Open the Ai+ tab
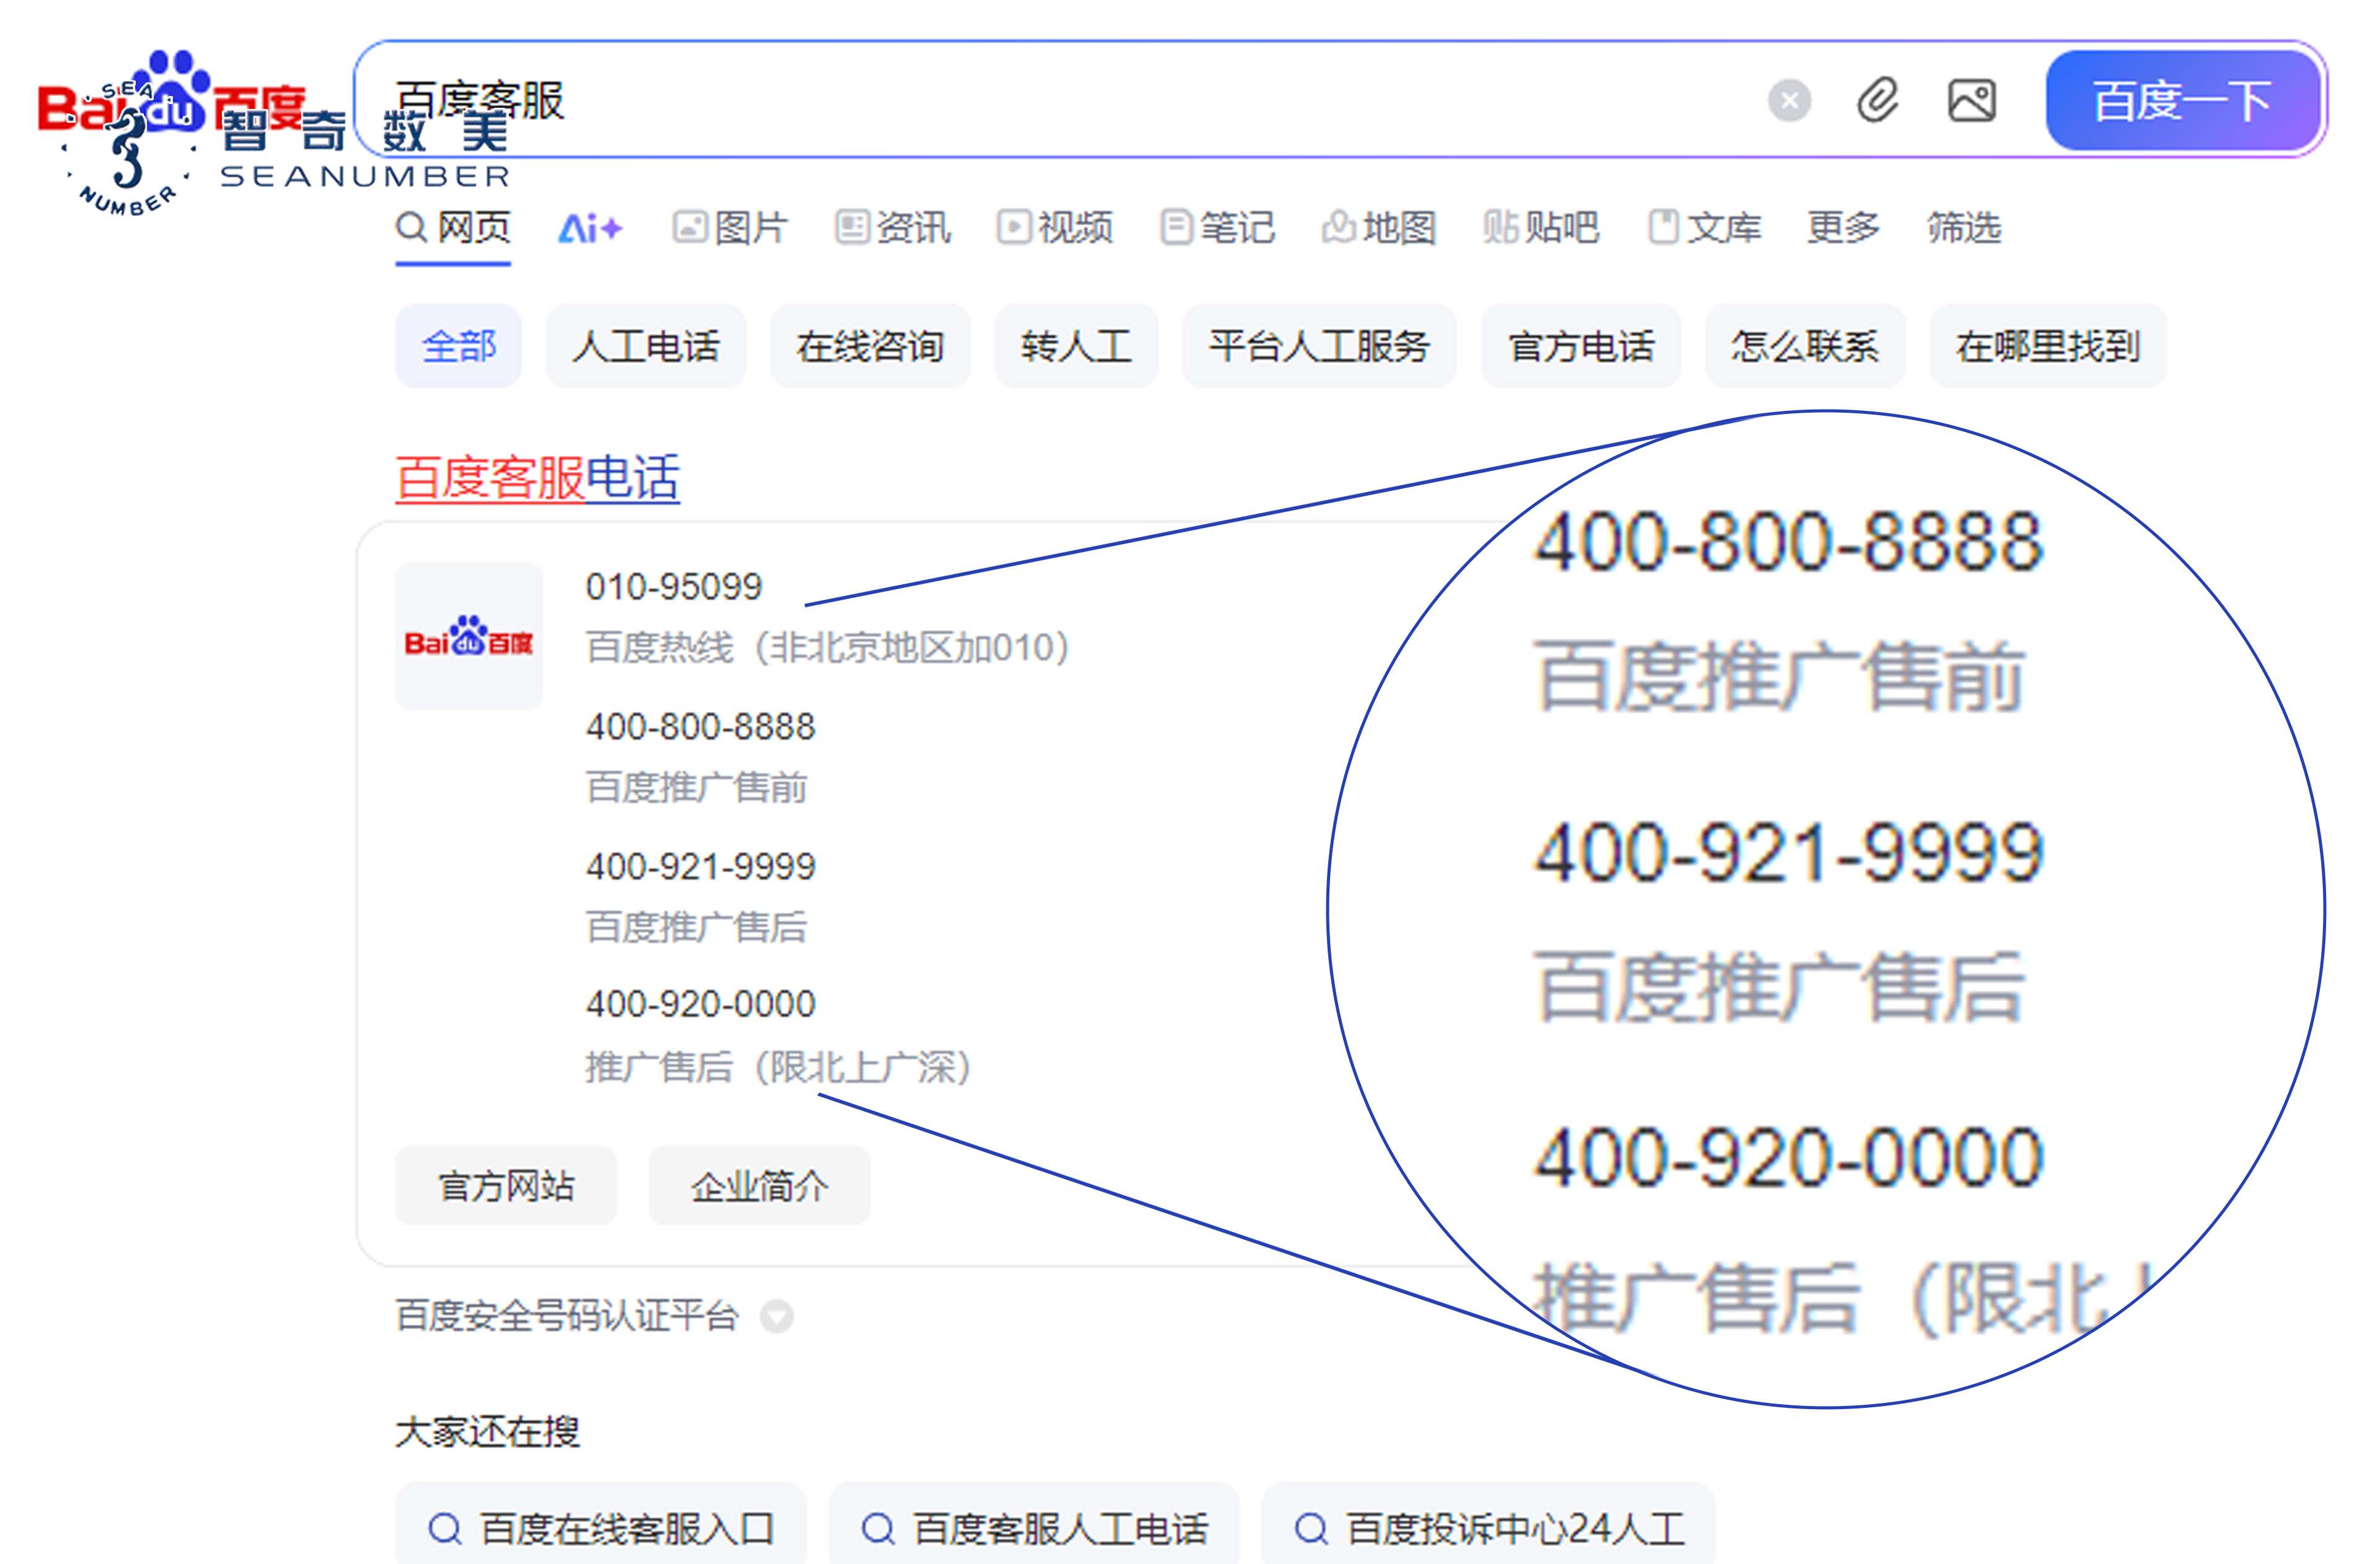Image resolution: width=2380 pixels, height=1564 pixels. pyautogui.click(x=590, y=228)
